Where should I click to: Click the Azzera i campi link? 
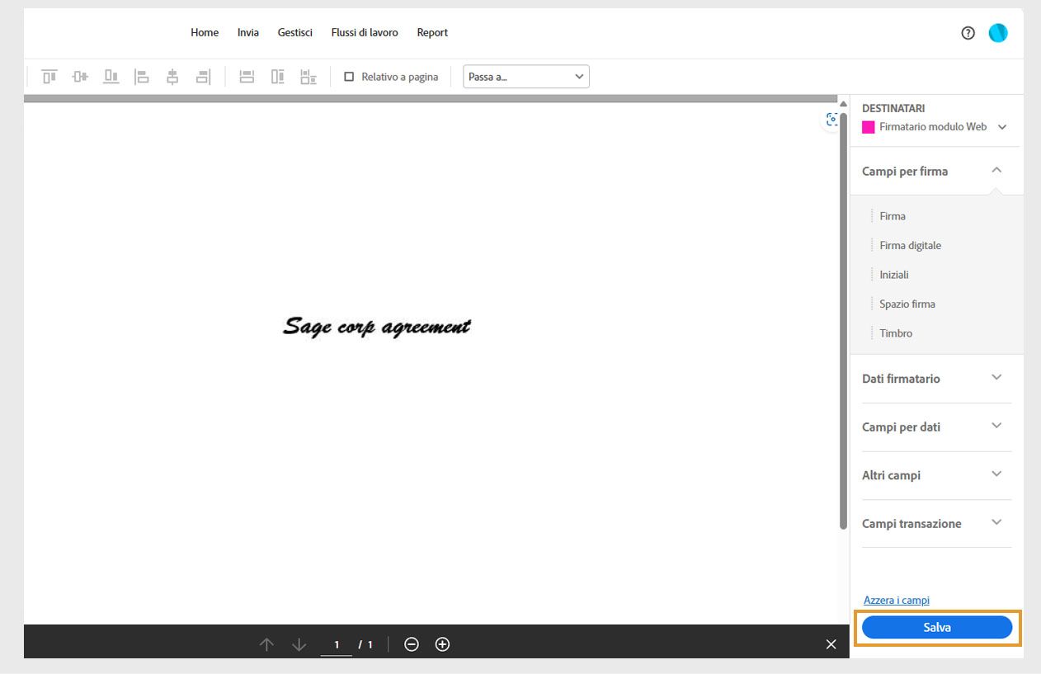(897, 601)
